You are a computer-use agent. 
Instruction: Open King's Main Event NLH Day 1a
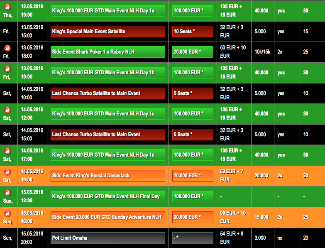click(108, 10)
